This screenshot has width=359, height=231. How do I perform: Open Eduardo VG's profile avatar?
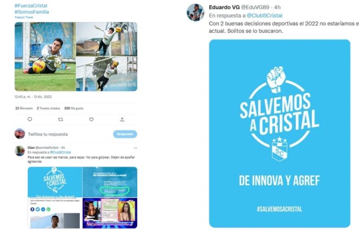195,13
